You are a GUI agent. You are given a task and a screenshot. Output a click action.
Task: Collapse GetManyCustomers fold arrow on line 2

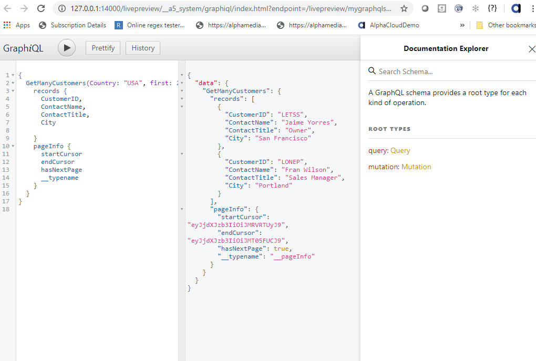[13, 82]
